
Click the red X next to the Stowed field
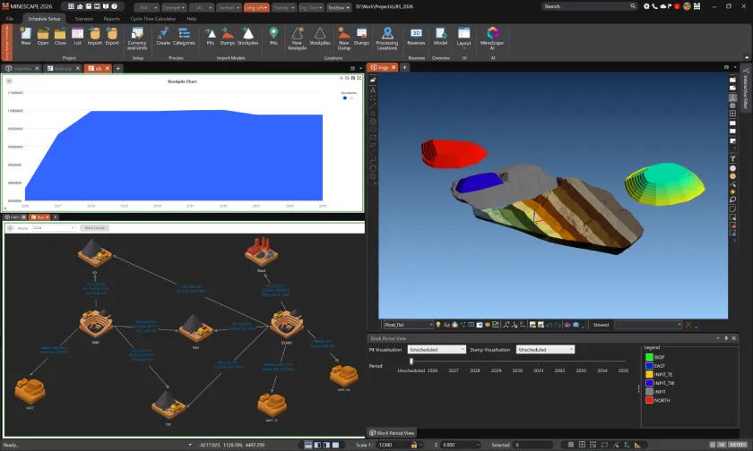[688, 325]
